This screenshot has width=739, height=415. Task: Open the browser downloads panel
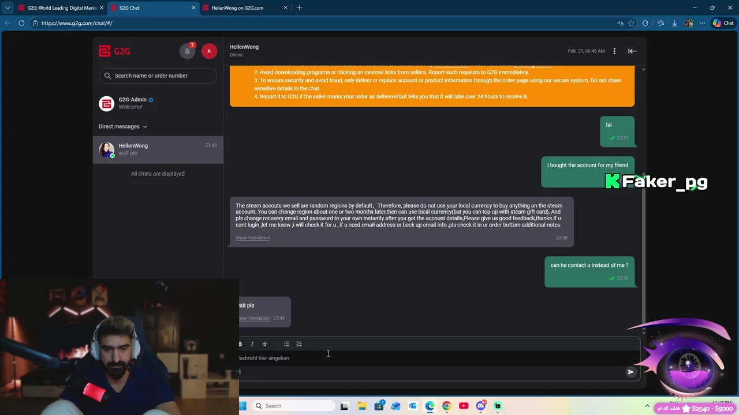[x=674, y=23]
